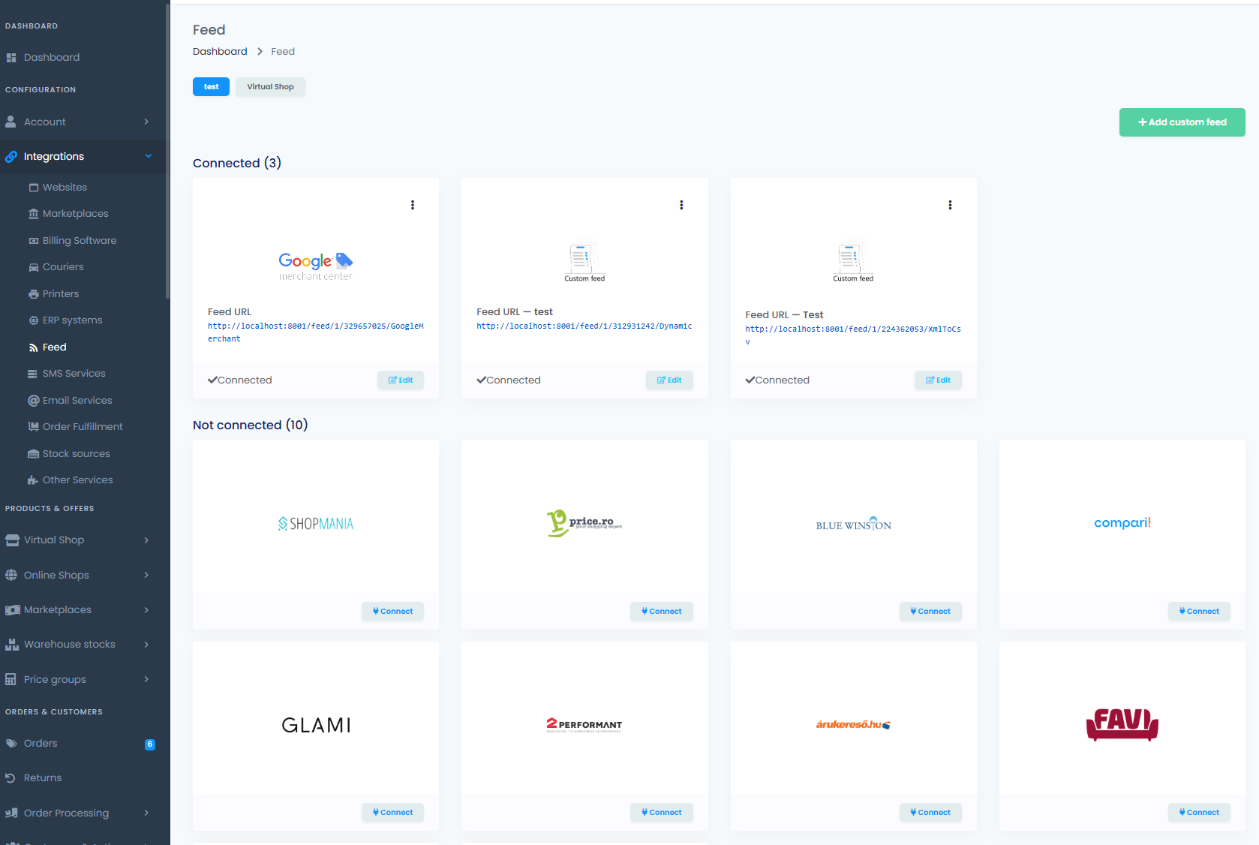Connect the compari! feed

coord(1199,612)
